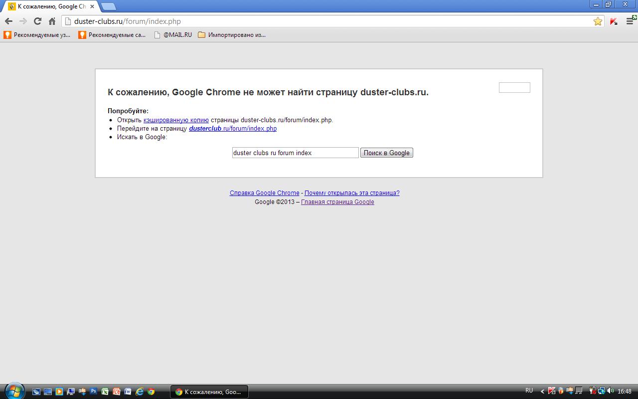The image size is (638, 399).
Task: Open the first 'Рекомендуемые уз...' bookmark
Action: [37, 35]
